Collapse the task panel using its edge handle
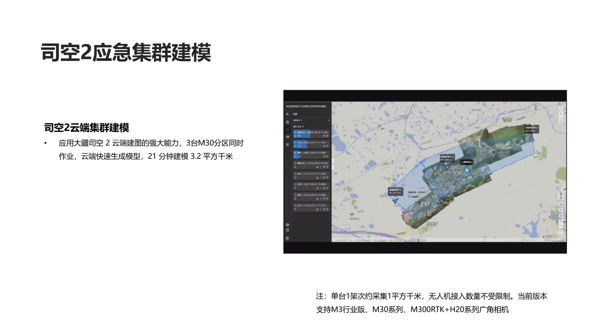The width and height of the screenshot is (593, 334). [332, 163]
